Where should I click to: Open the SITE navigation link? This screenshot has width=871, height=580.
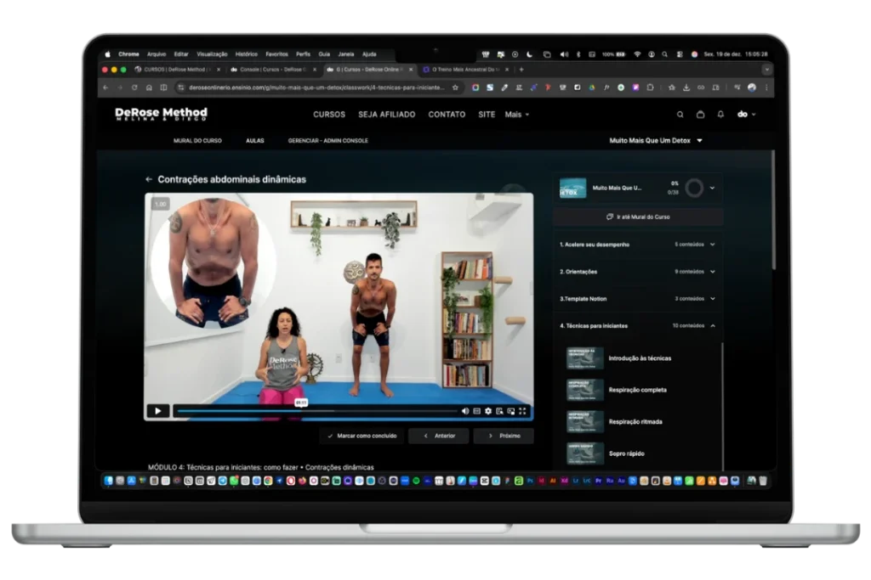[487, 115]
